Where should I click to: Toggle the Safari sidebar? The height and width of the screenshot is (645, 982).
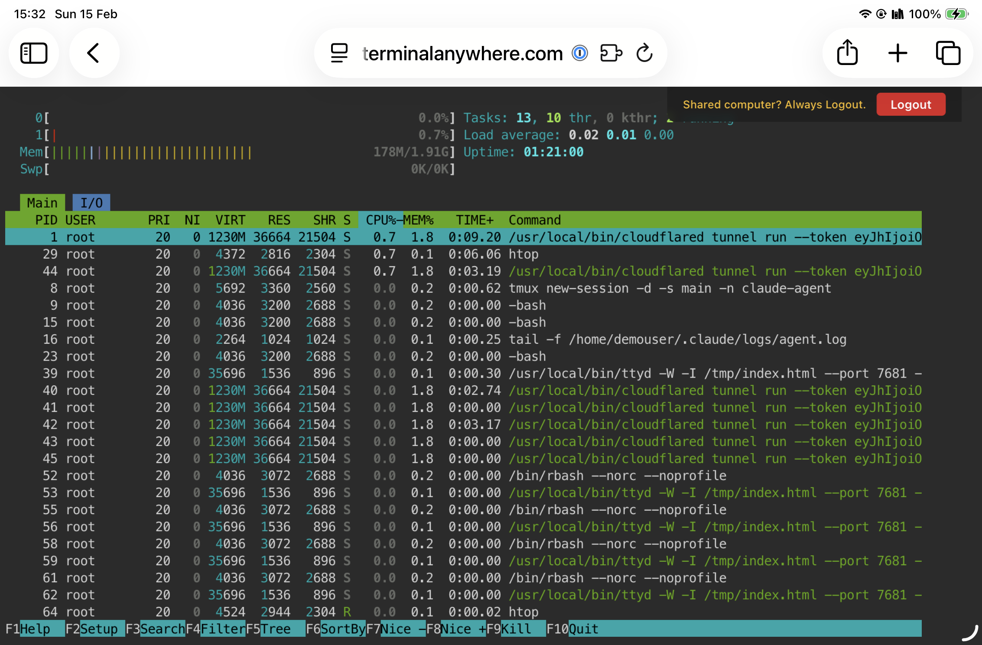point(34,53)
